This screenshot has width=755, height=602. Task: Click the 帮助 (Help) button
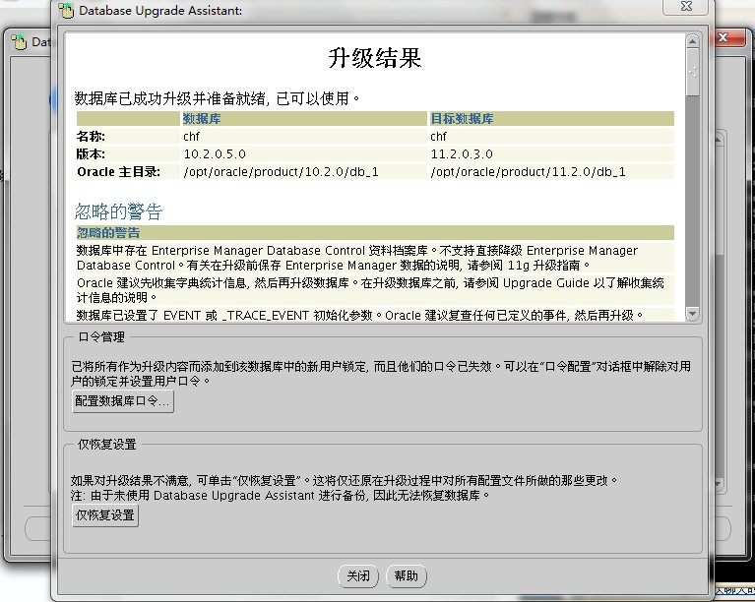pos(406,575)
